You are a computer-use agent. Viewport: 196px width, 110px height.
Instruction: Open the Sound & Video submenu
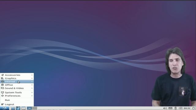(x=17, y=88)
